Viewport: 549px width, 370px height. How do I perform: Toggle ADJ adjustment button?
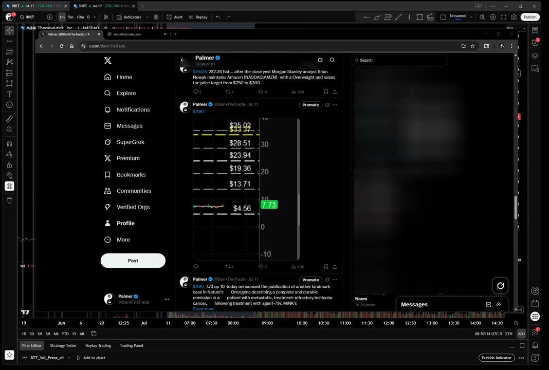[521, 334]
